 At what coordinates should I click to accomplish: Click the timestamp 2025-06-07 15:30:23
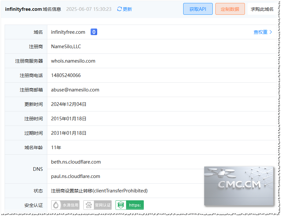pos(89,9)
